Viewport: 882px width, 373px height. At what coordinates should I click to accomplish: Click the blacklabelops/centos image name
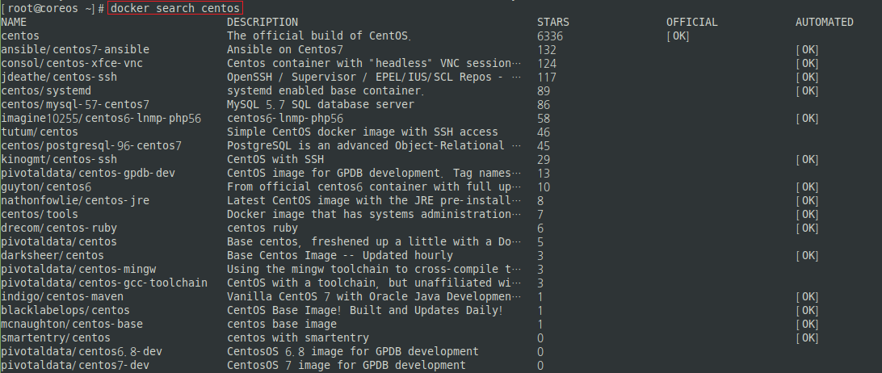65,311
